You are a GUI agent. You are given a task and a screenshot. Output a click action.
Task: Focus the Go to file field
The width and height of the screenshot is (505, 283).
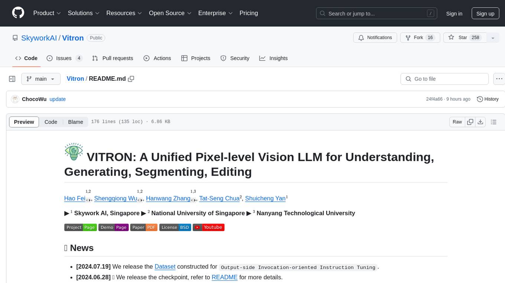pyautogui.click(x=444, y=79)
